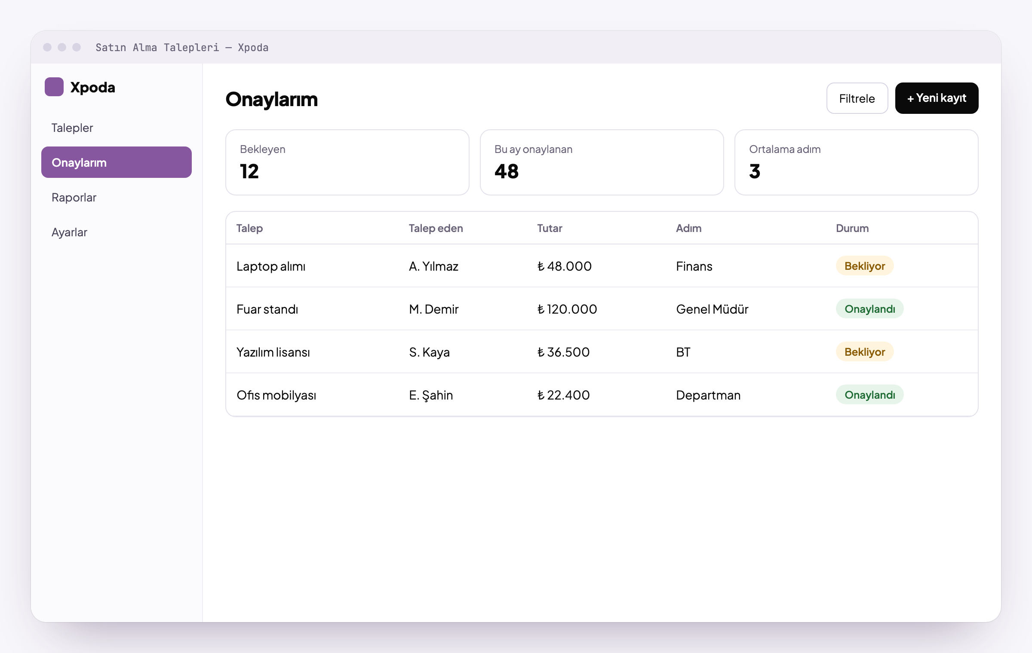
Task: Click the ₺ 36.500 amount
Action: tap(563, 352)
